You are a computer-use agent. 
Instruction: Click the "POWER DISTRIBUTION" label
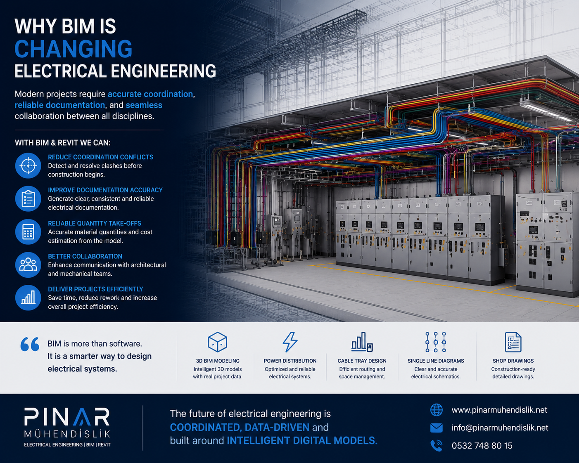[290, 361]
